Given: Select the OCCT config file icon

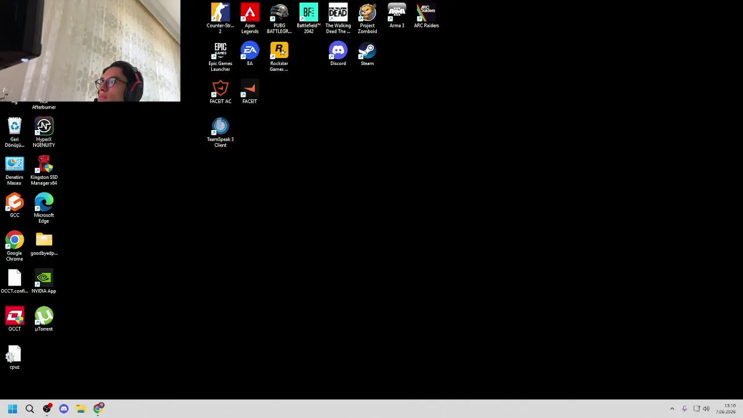Looking at the screenshot, I should click(15, 281).
